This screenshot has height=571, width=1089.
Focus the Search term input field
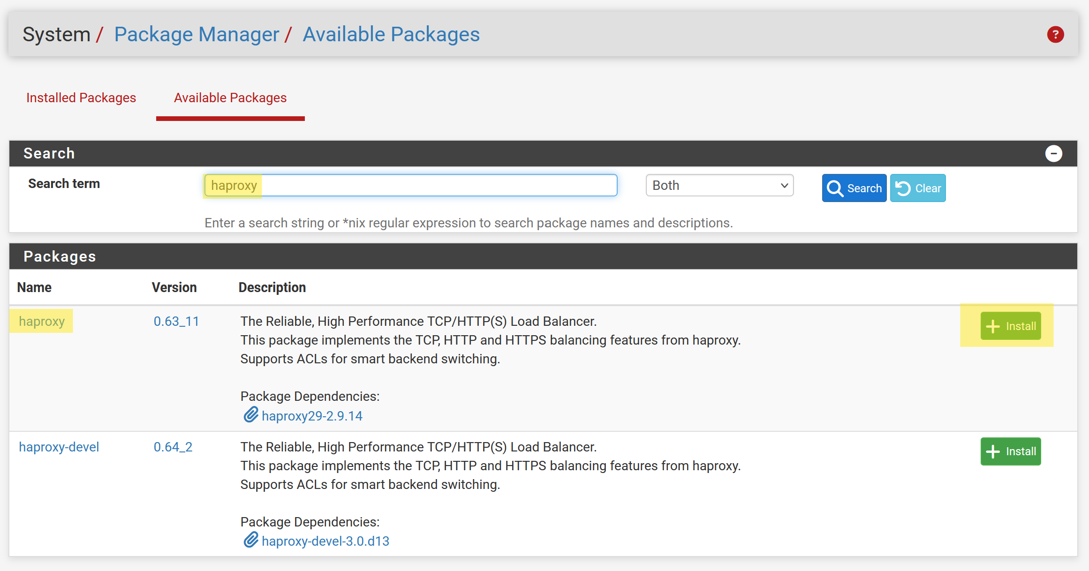[x=410, y=185]
